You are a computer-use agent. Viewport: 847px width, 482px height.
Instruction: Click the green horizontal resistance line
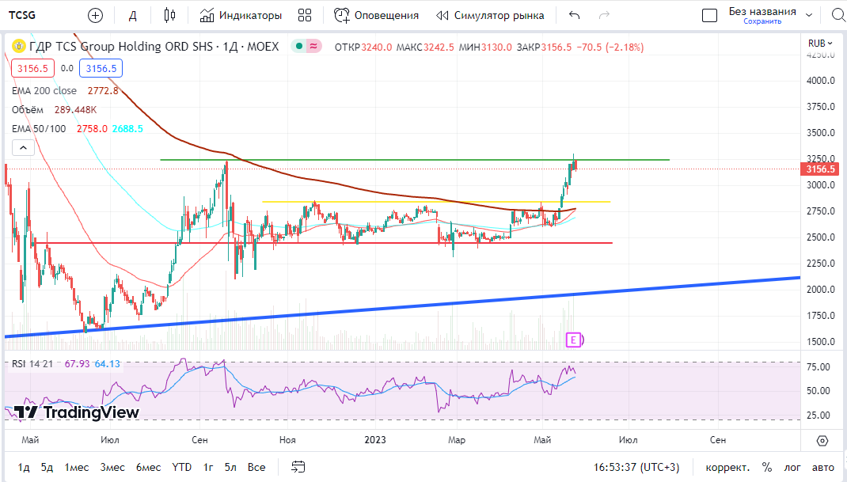coord(415,159)
